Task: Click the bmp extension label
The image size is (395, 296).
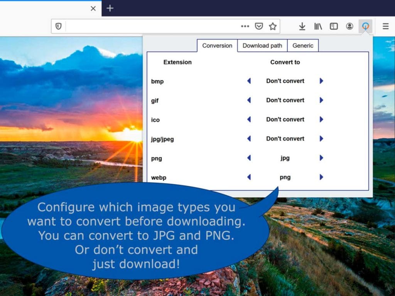Action: [157, 81]
